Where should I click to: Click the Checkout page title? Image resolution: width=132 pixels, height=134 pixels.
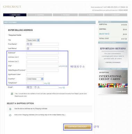coord(12,7)
